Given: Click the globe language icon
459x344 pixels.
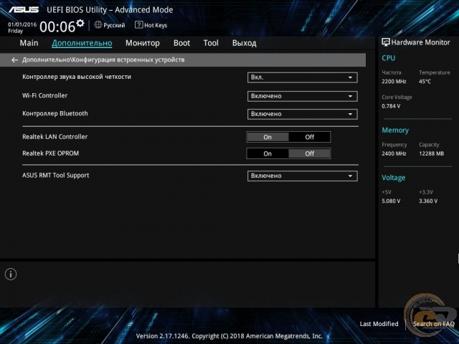Looking at the screenshot, I should (x=98, y=25).
